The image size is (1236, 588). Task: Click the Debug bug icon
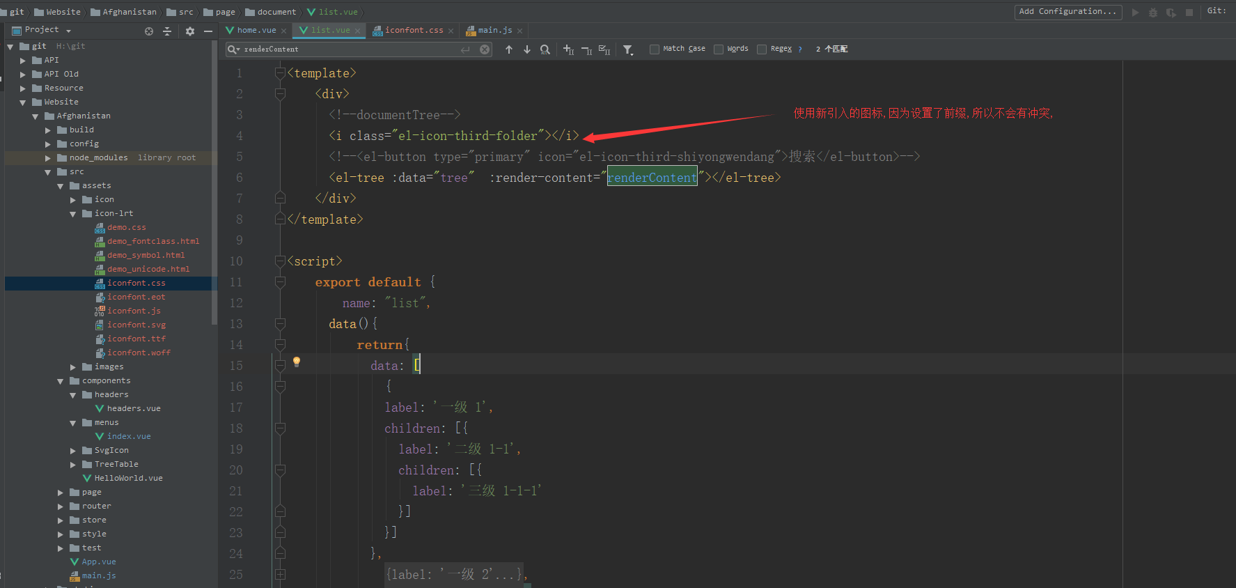[1153, 13]
